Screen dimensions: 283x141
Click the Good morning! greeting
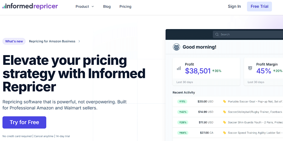[199, 47]
